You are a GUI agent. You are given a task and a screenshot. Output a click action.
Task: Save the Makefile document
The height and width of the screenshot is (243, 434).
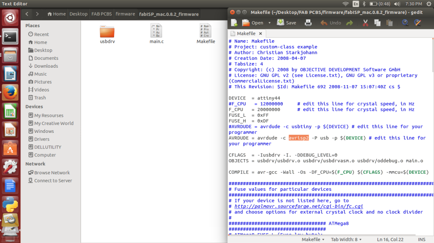pyautogui.click(x=286, y=23)
